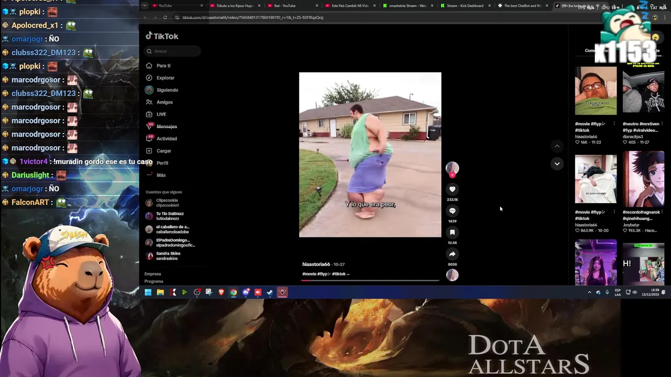Follow creator via avatar plus button
This screenshot has height=377, width=671.
(x=452, y=175)
